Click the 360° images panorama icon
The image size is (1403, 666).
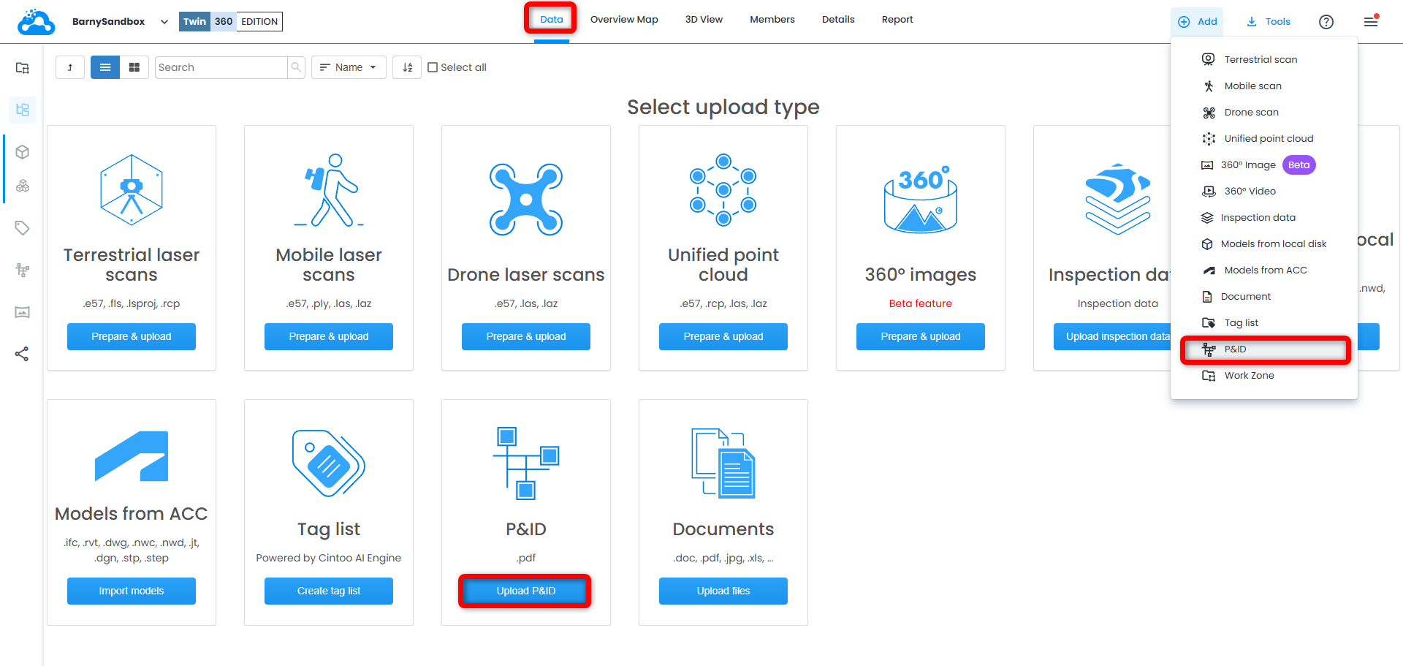(921, 199)
